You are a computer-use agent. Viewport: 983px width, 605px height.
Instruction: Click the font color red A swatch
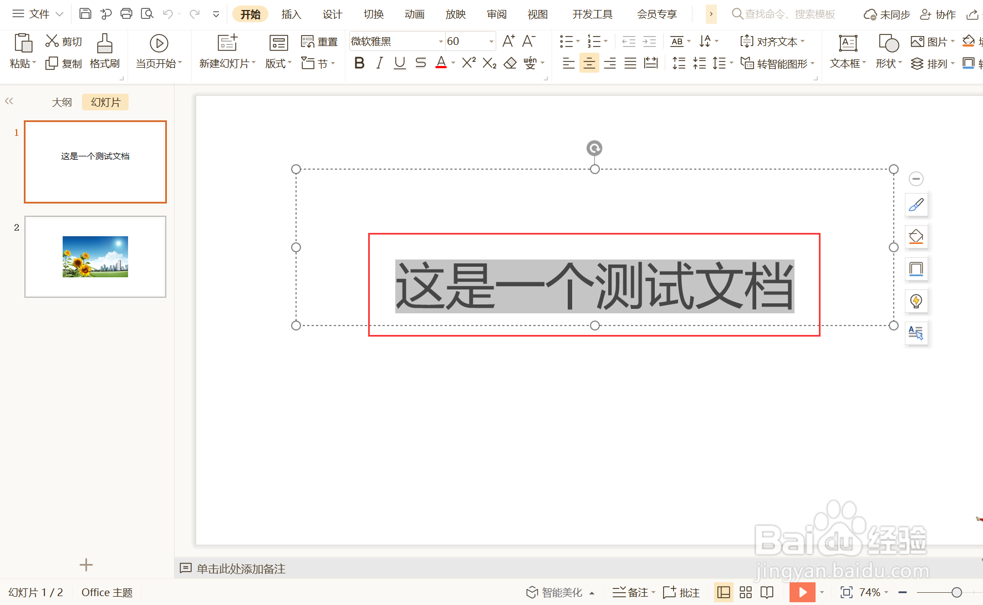tap(441, 63)
